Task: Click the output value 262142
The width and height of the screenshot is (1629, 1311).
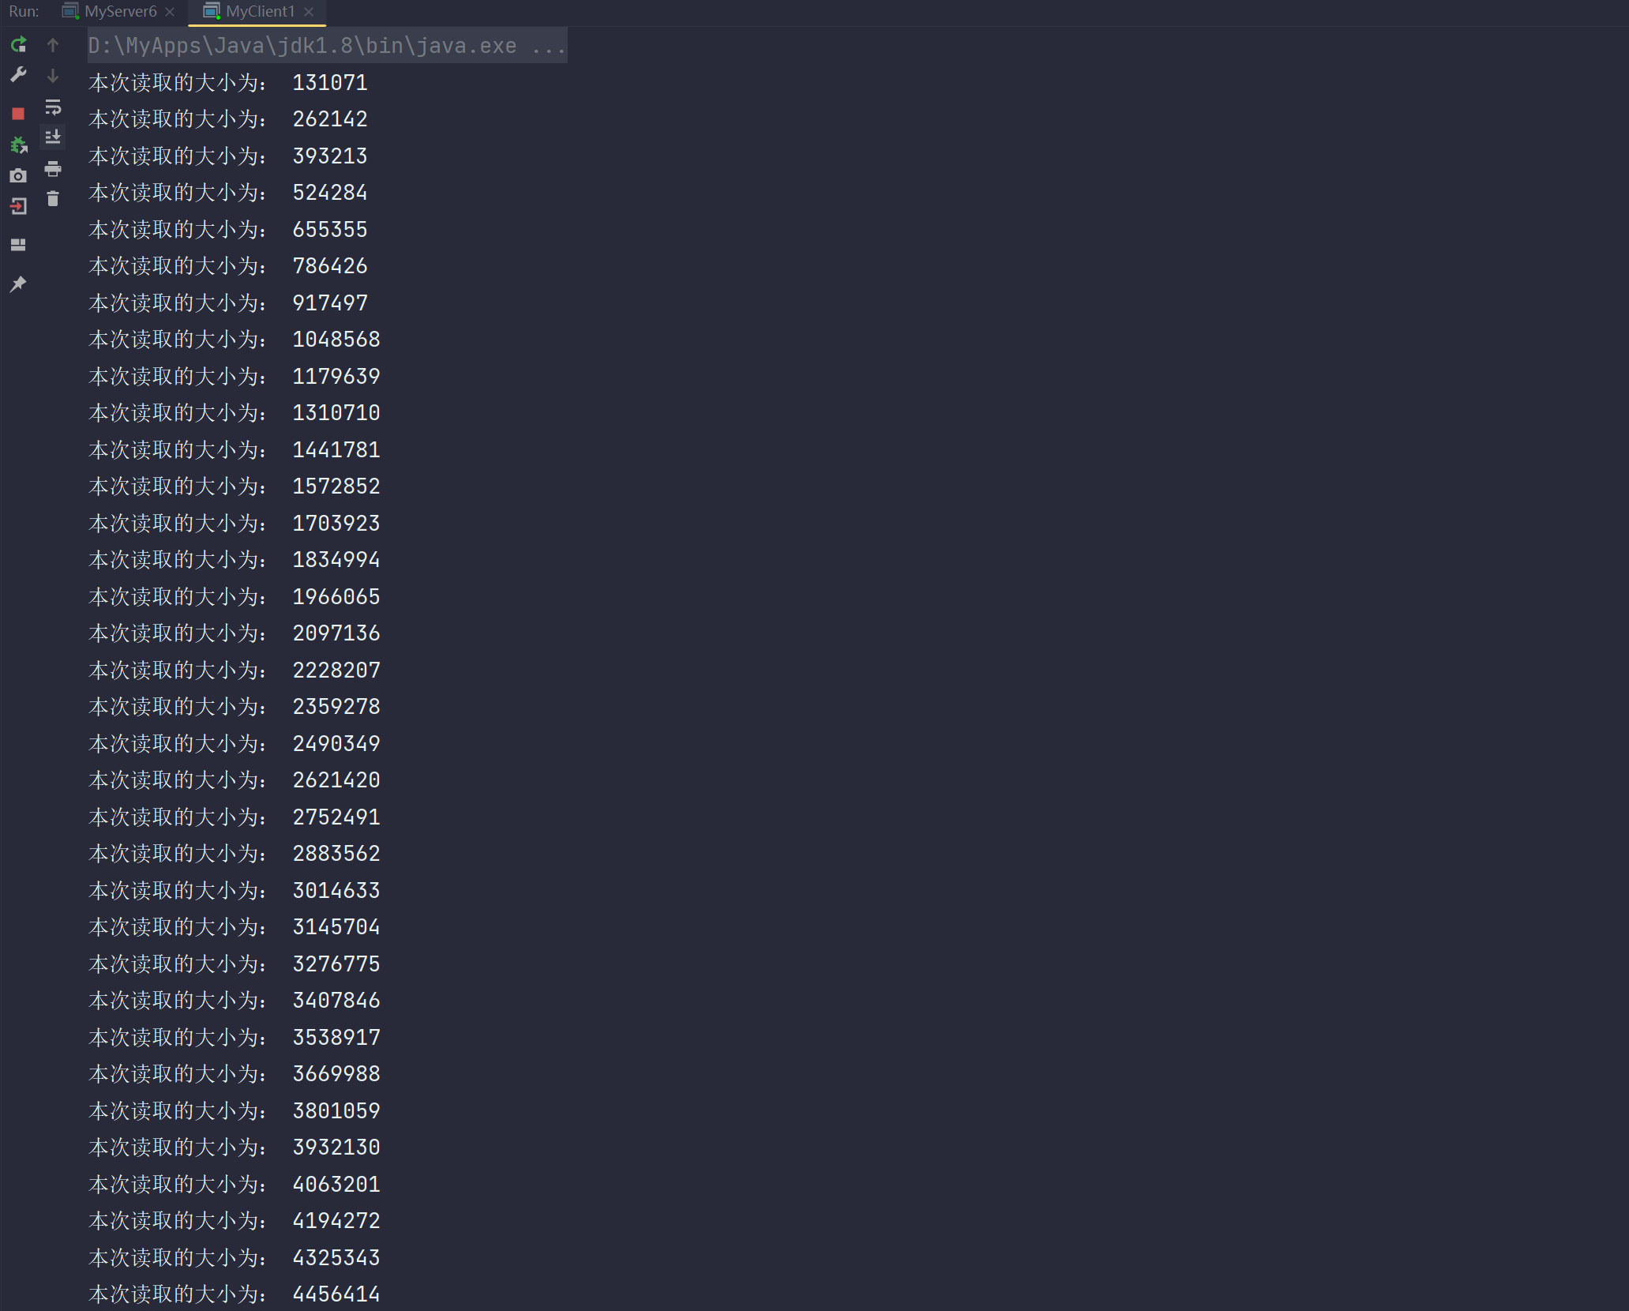Action: (x=330, y=119)
